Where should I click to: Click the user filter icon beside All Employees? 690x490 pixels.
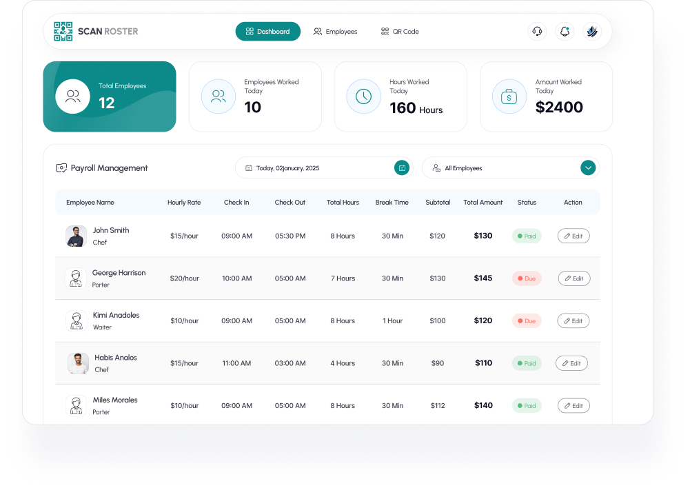435,167
